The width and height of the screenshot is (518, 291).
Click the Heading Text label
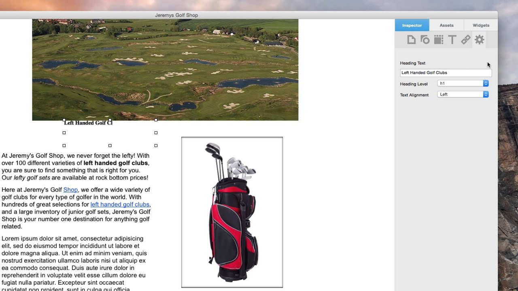tap(412, 63)
